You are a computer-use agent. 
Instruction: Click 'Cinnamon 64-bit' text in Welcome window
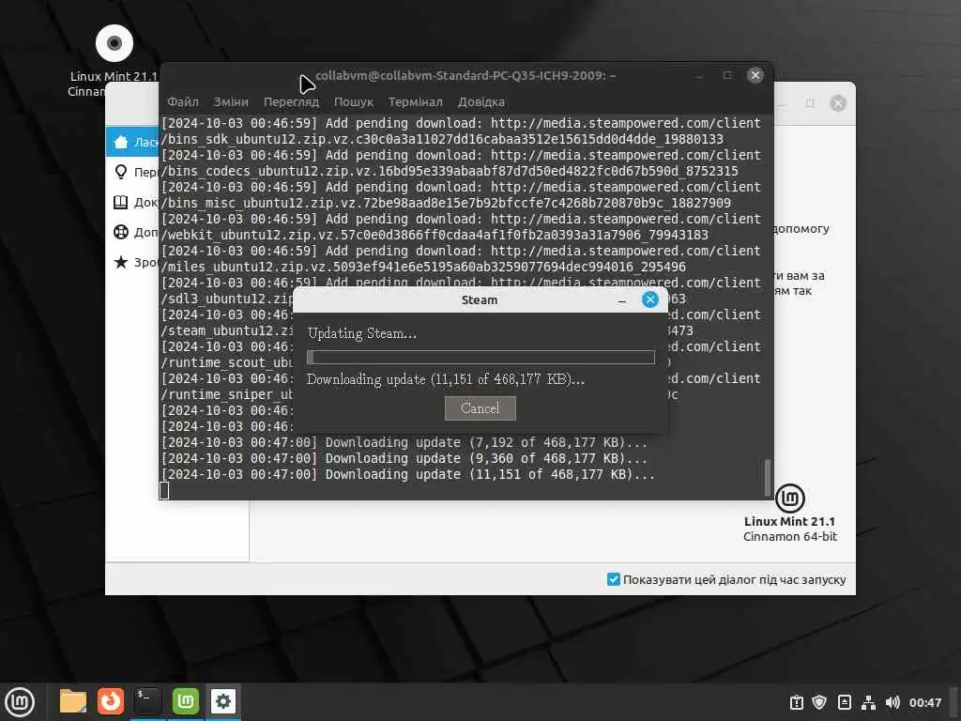click(x=790, y=536)
